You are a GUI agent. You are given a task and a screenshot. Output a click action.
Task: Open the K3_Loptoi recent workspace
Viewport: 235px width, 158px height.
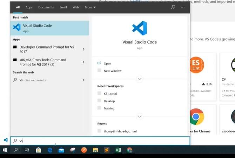110,94
